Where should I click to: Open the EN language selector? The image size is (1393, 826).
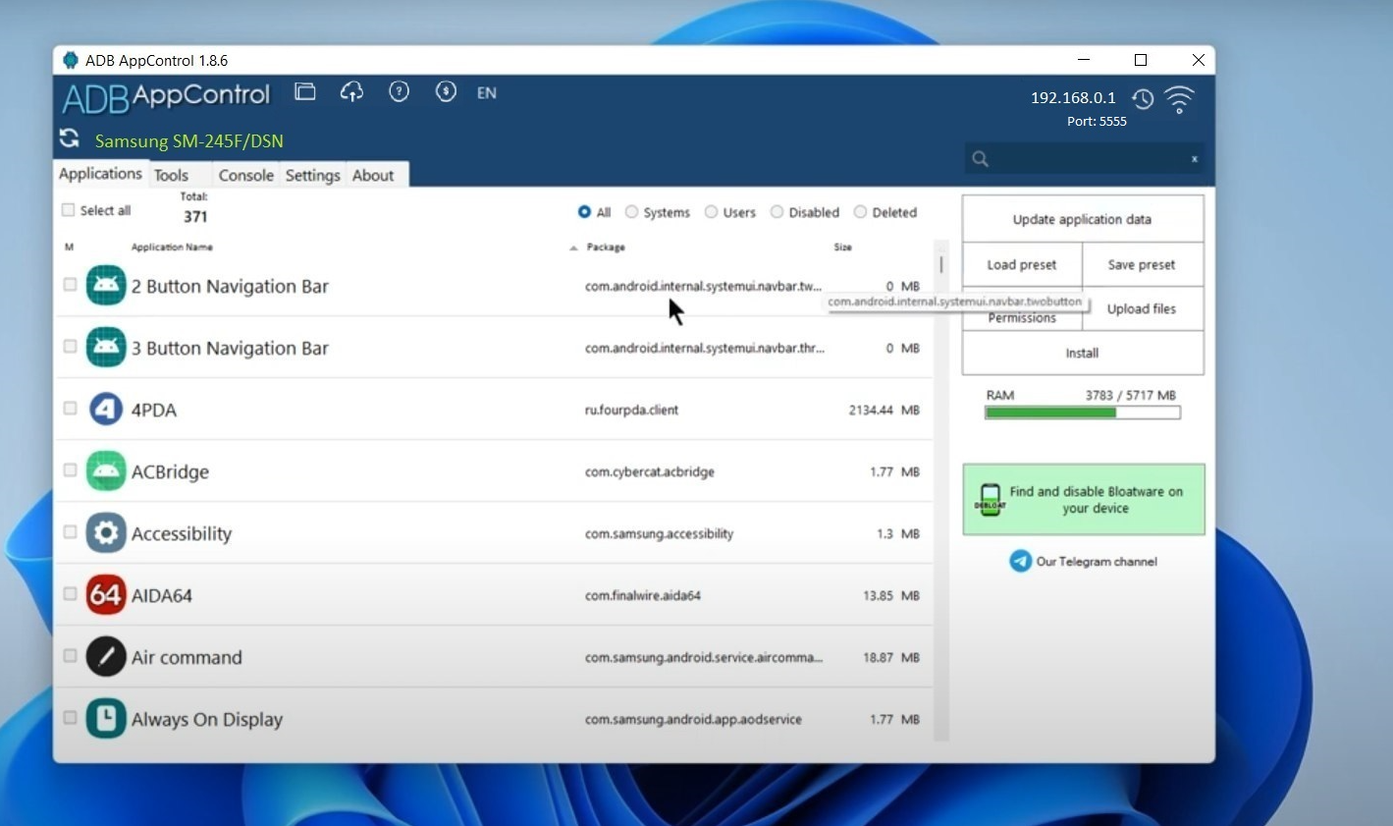pos(487,93)
